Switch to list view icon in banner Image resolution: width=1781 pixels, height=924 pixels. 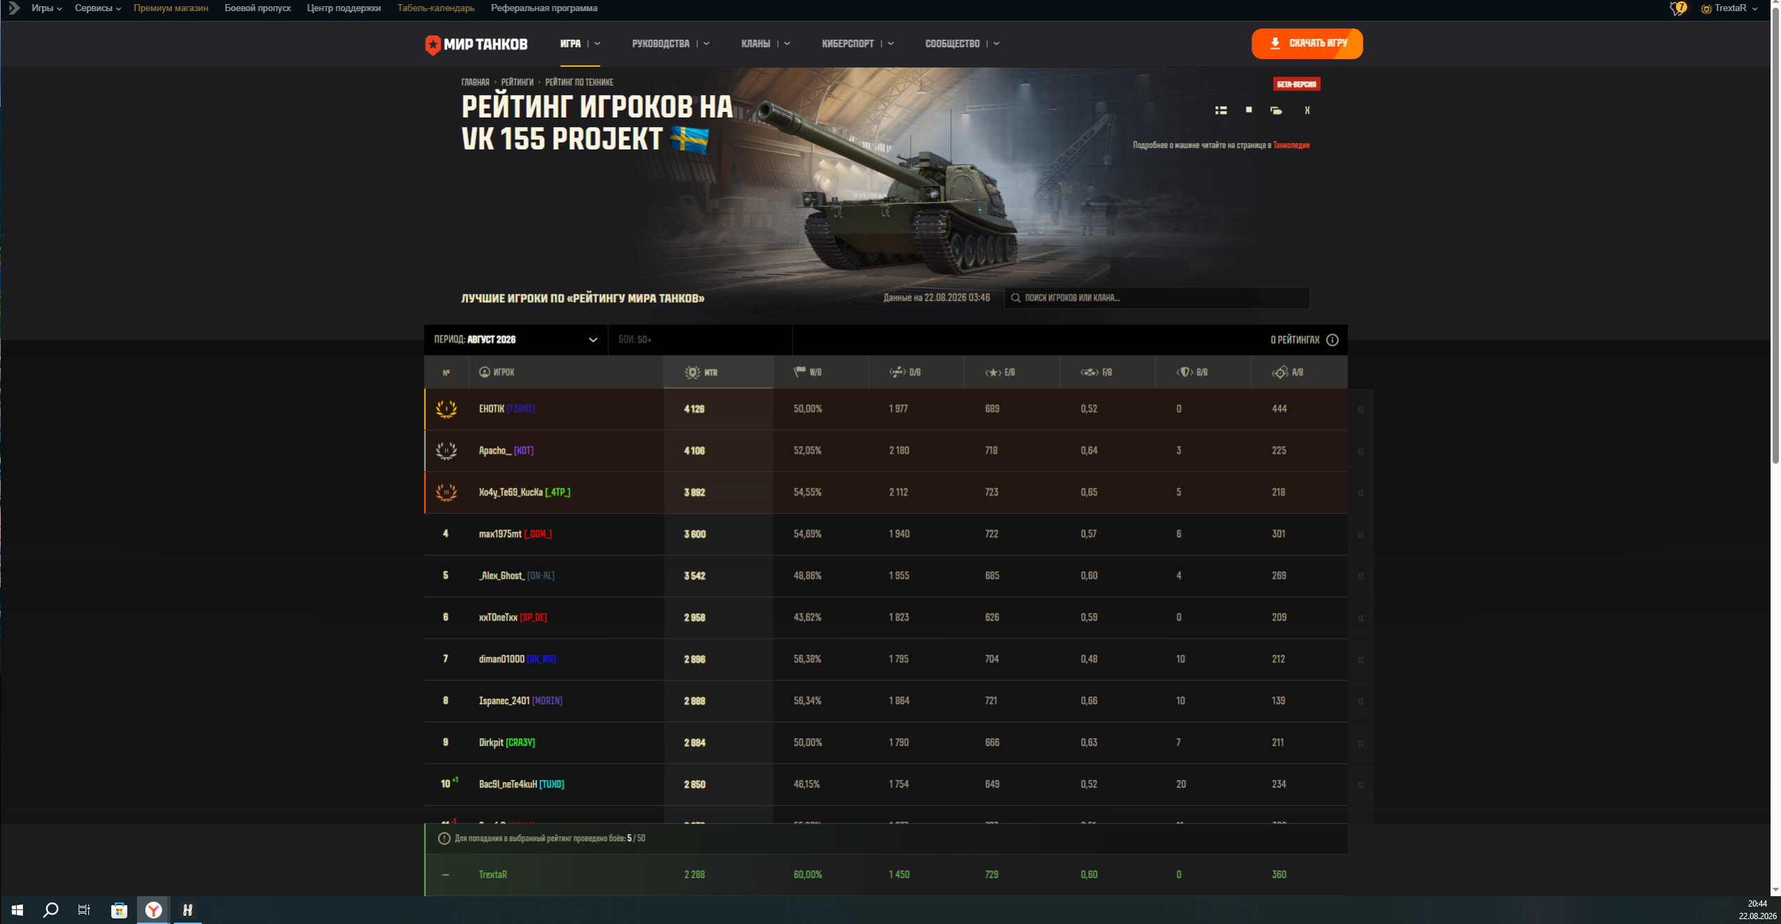click(1221, 111)
